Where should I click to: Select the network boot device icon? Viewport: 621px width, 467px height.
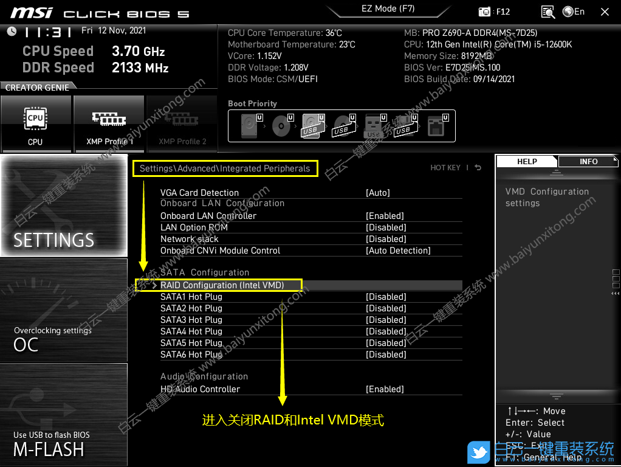click(x=436, y=126)
